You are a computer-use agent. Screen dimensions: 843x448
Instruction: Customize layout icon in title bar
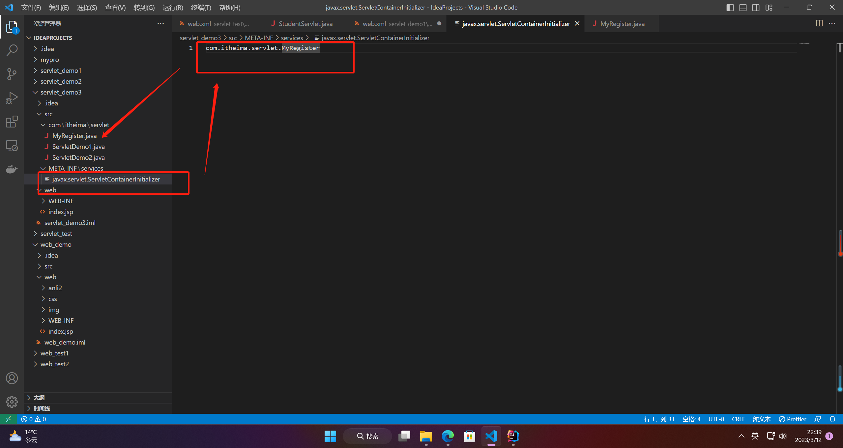[769, 7]
